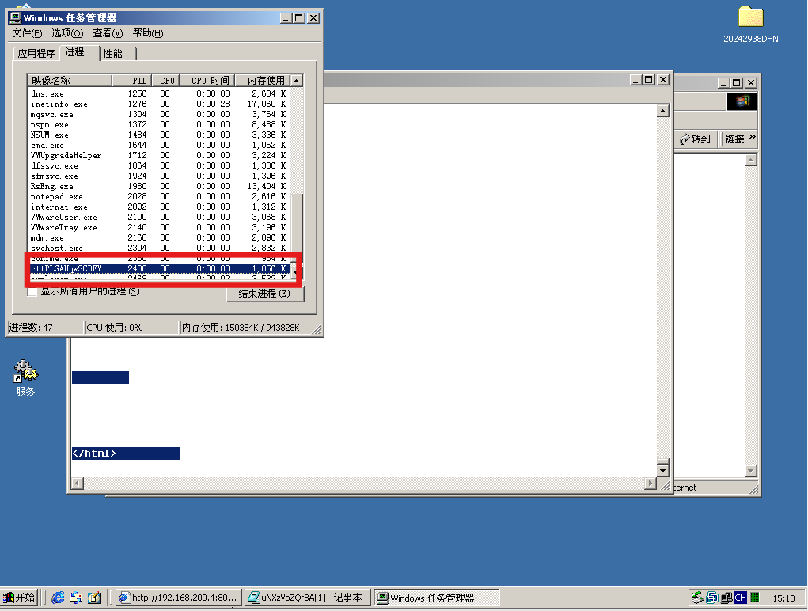Screen dimensions: 808x611
Task: Select the VMUpgradeHelper process row
Action: click(159, 156)
